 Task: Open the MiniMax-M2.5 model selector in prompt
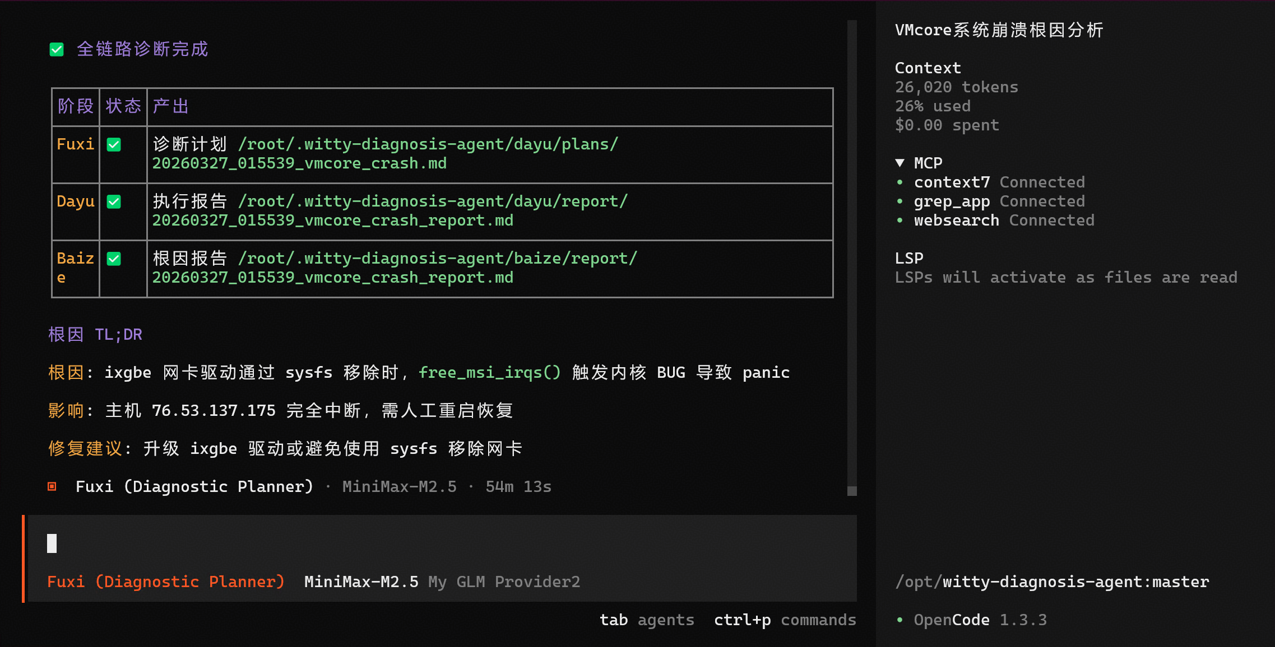click(361, 582)
